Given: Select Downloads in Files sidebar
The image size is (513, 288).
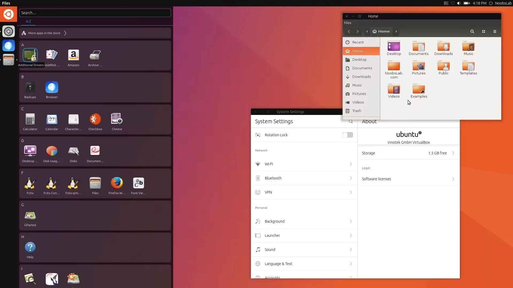Looking at the screenshot, I should coord(361,77).
